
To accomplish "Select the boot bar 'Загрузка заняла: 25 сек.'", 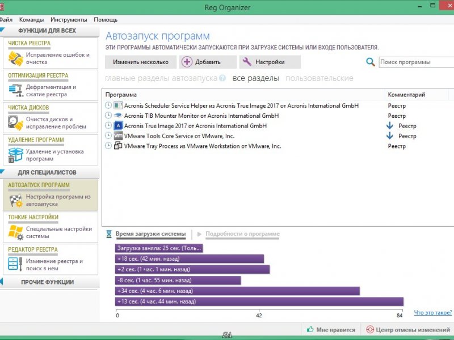I will click(159, 248).
